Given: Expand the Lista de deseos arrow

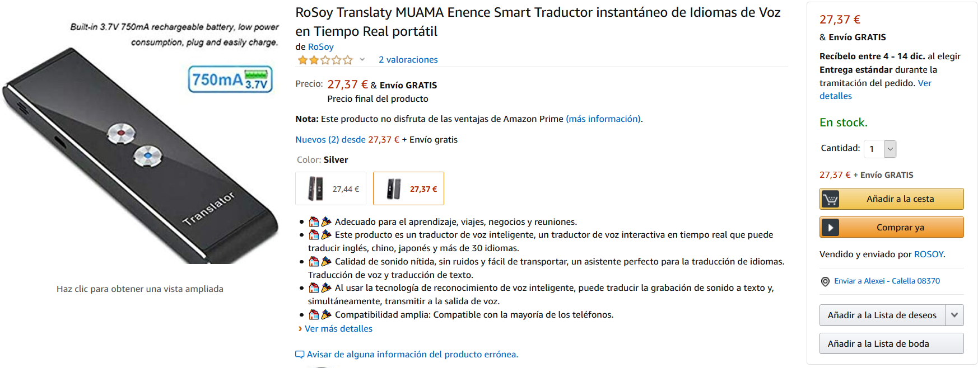Looking at the screenshot, I should pos(954,315).
